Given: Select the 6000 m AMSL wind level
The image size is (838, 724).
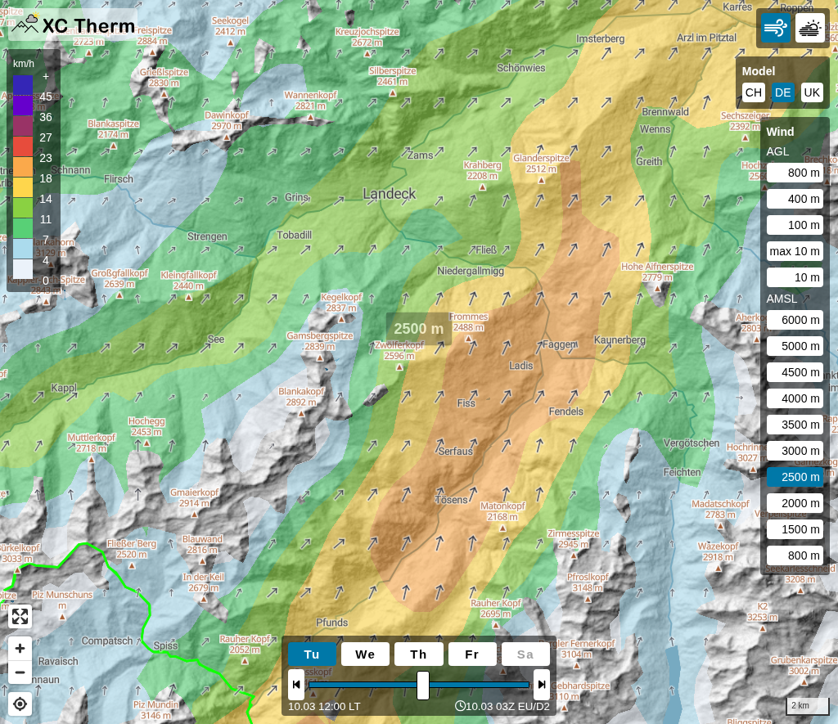Looking at the screenshot, I should pos(795,320).
